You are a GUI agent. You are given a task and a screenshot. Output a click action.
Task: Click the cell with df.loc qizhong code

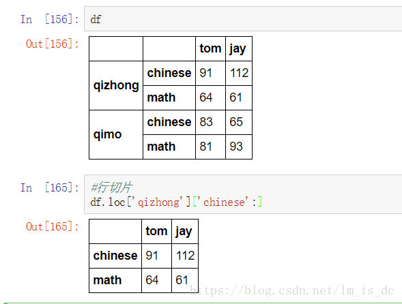point(243,194)
